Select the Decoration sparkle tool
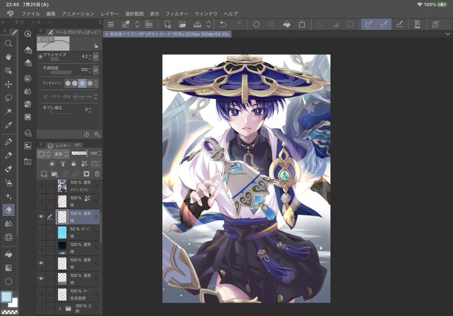This screenshot has width=453, height=316. [x=9, y=196]
